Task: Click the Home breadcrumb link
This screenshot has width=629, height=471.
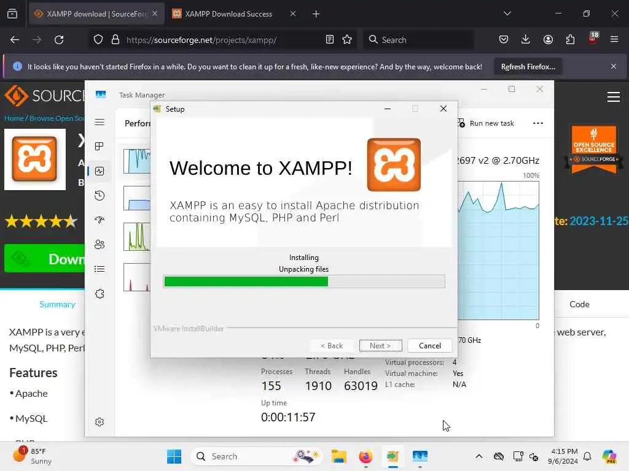Action: click(x=14, y=118)
